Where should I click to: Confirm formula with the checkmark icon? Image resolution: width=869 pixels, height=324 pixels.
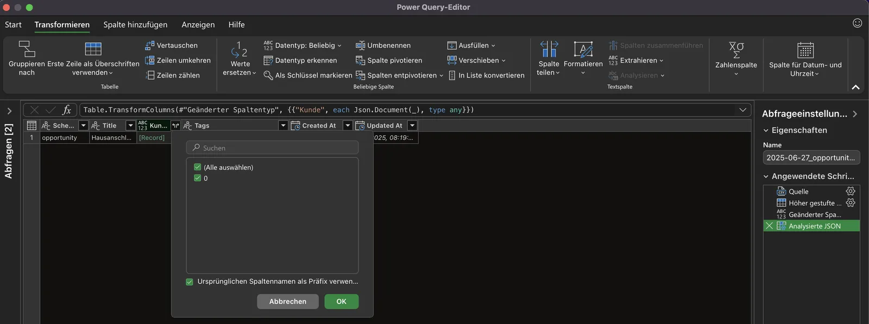point(51,110)
